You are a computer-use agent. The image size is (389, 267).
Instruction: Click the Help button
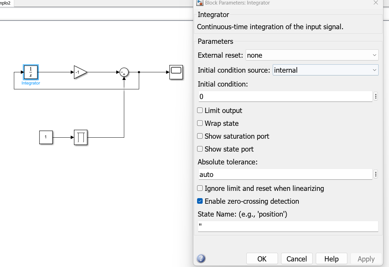(x=331, y=258)
